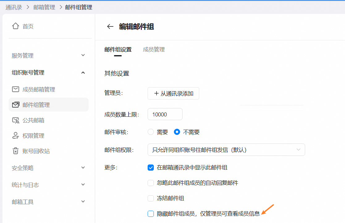Check 隐藏邮件组成员 checkbox
This screenshot has height=223, width=345.
(x=151, y=214)
